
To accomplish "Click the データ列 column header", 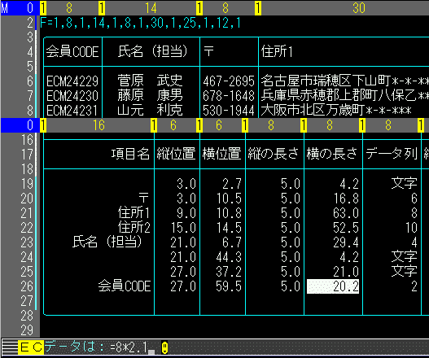I will point(392,154).
